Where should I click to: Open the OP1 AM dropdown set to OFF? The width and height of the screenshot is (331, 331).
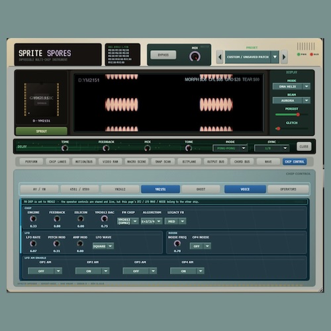tap(45, 271)
